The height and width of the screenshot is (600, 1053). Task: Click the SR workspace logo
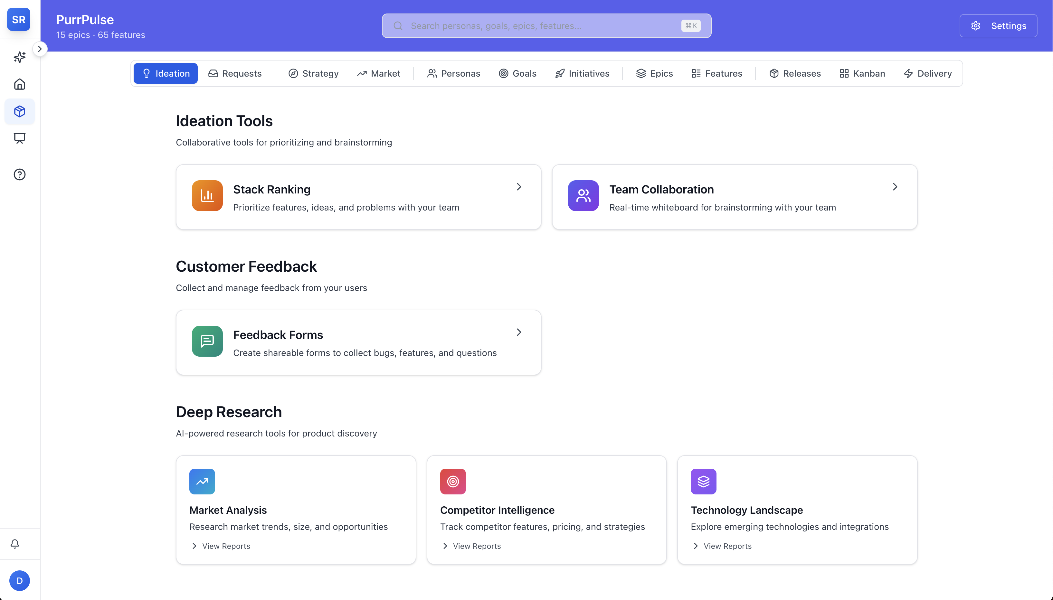pyautogui.click(x=19, y=19)
